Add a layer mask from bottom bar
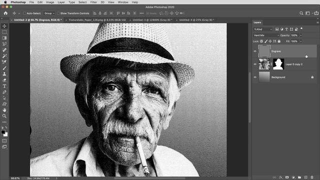The image size is (320, 180). pos(287,177)
